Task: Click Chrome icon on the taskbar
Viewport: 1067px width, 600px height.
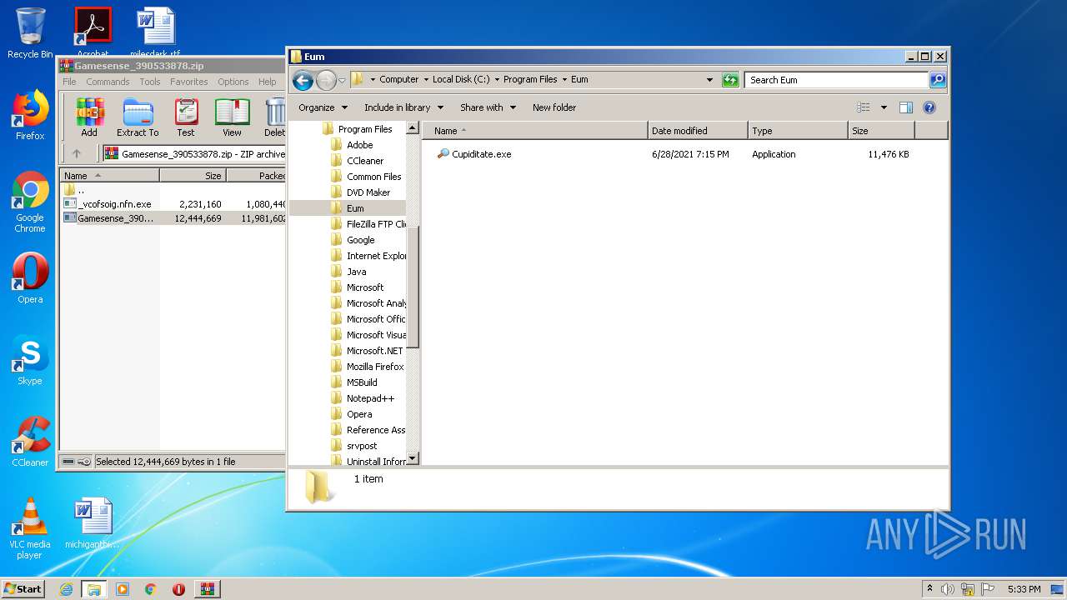Action: point(151,589)
